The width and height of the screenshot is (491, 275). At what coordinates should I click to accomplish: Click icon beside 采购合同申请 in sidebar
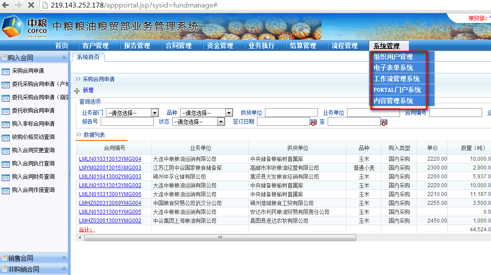coord(6,72)
